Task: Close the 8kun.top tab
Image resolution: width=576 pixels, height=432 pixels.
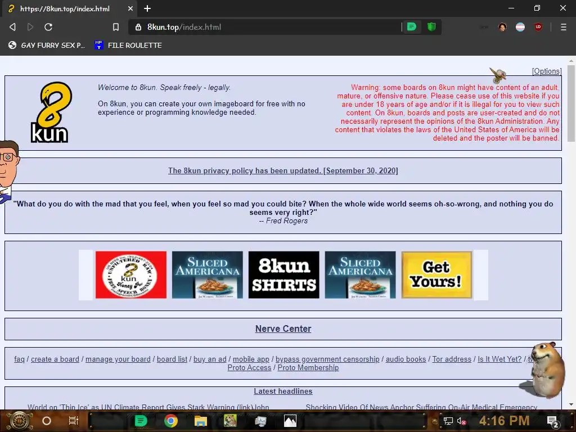Action: point(130,8)
